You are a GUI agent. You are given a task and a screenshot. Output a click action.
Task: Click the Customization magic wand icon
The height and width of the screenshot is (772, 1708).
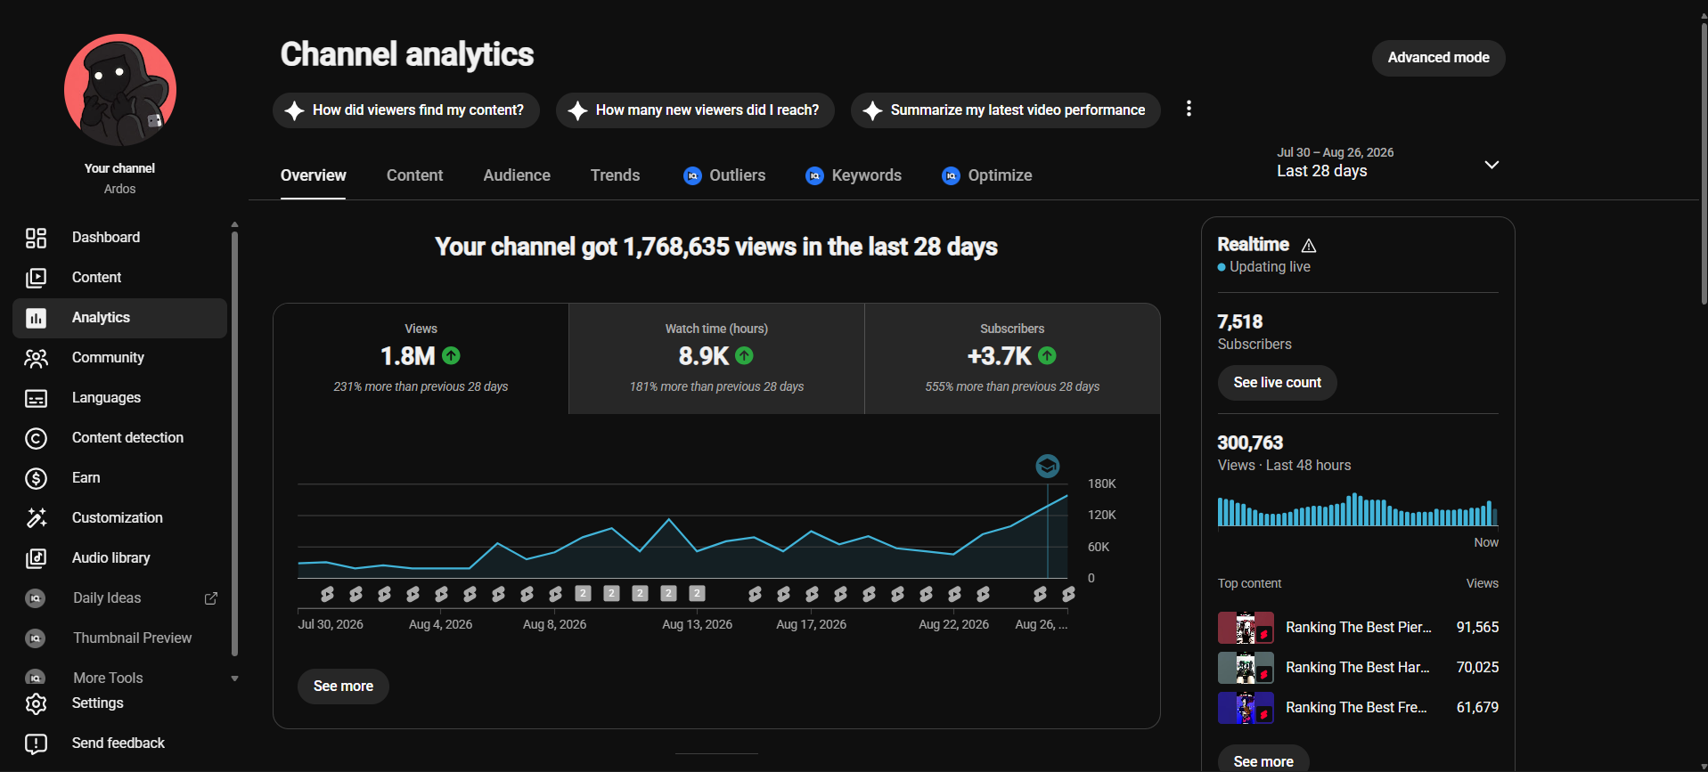coord(36,518)
